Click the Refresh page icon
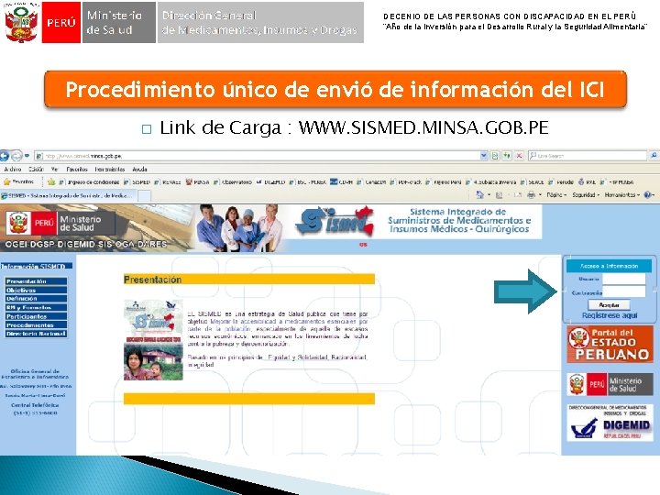Screen dimensions: 660x495 [507, 156]
